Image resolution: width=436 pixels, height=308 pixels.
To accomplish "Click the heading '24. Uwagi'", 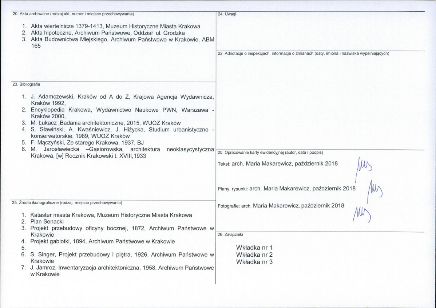I will (227, 14).
